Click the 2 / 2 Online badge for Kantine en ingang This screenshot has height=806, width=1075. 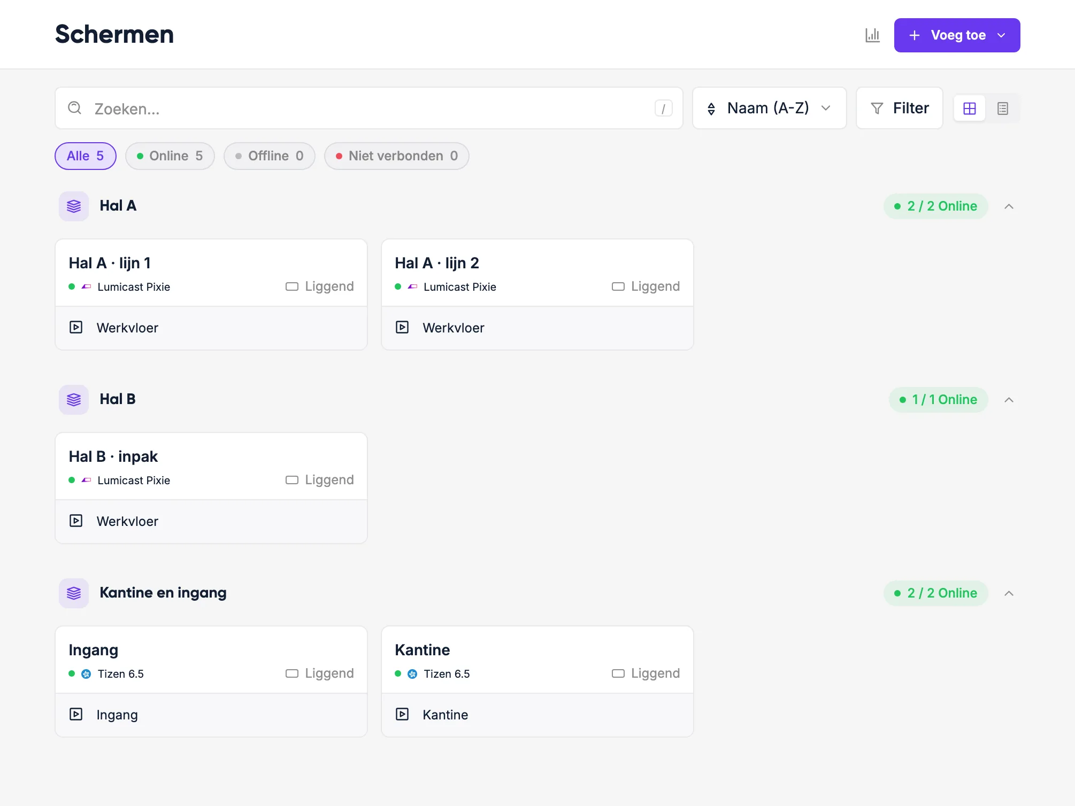tap(935, 593)
